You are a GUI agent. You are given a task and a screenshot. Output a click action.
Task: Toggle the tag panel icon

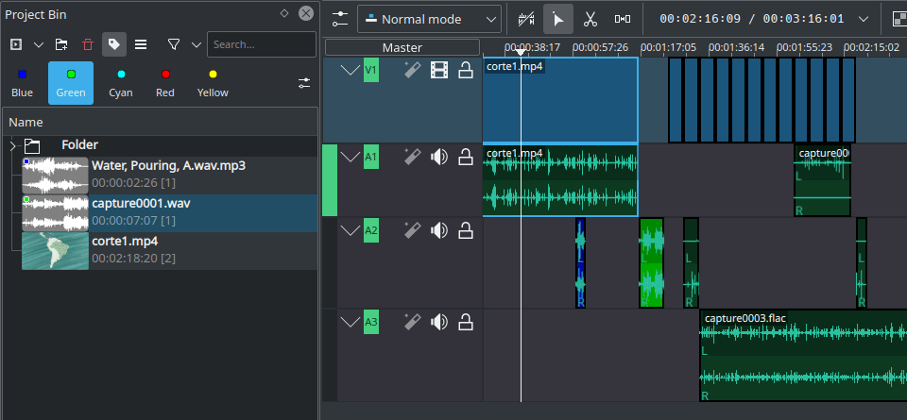[114, 44]
